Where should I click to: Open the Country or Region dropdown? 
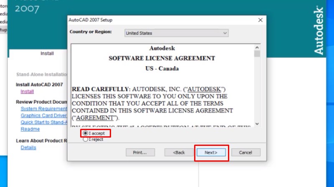pos(177,33)
